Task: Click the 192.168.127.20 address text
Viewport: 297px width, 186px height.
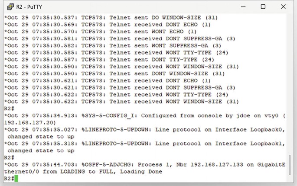Action: point(28,123)
